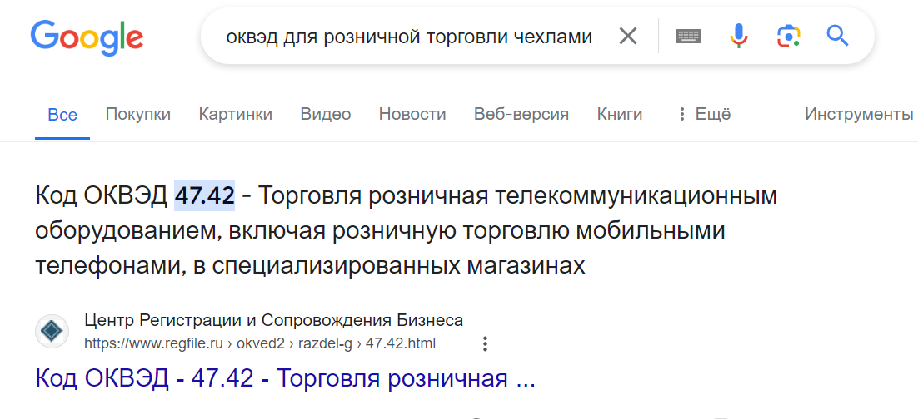Select the Все results tab
The image size is (918, 419).
pos(62,114)
